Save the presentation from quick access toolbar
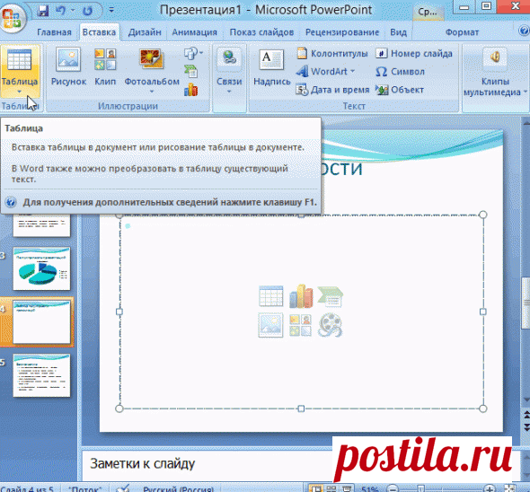This screenshot has width=530, height=492. coord(43,11)
